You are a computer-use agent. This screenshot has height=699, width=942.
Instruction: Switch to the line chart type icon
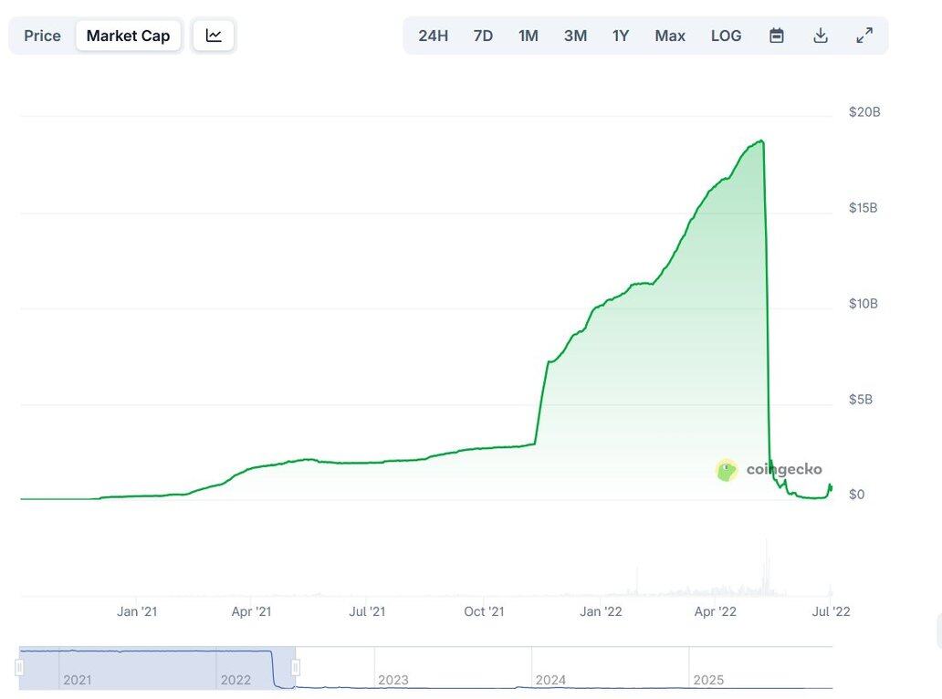(x=214, y=36)
